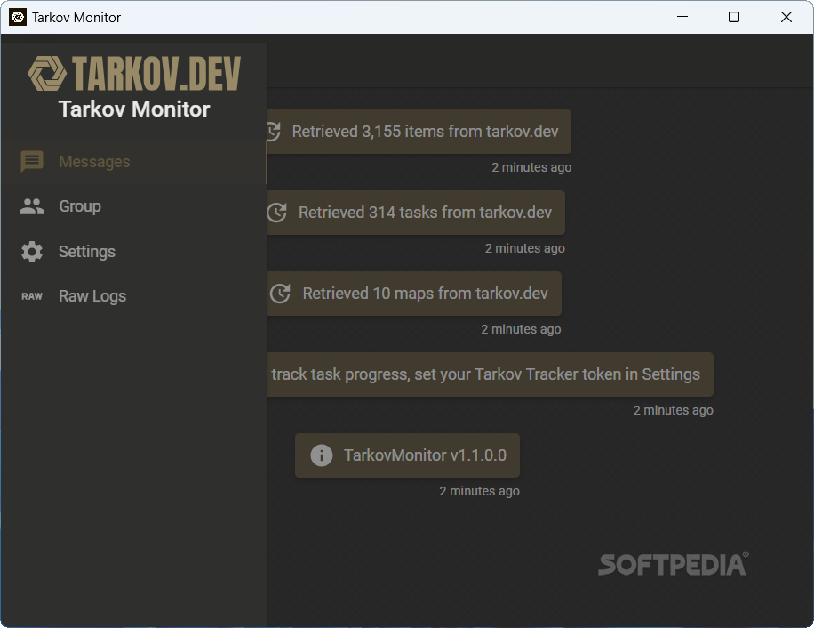Minimize the Tarkov Monitor window
The height and width of the screenshot is (628, 814).
(x=682, y=17)
